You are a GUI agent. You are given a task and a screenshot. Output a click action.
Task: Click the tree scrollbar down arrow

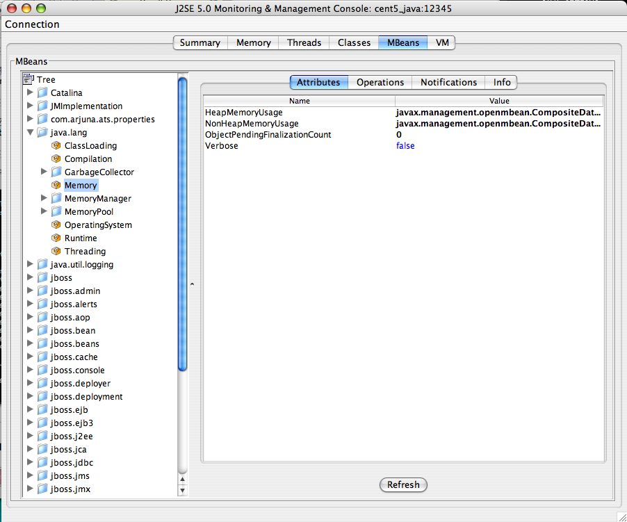point(182,491)
